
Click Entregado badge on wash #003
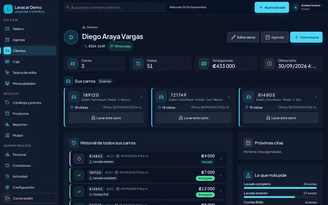(205, 178)
